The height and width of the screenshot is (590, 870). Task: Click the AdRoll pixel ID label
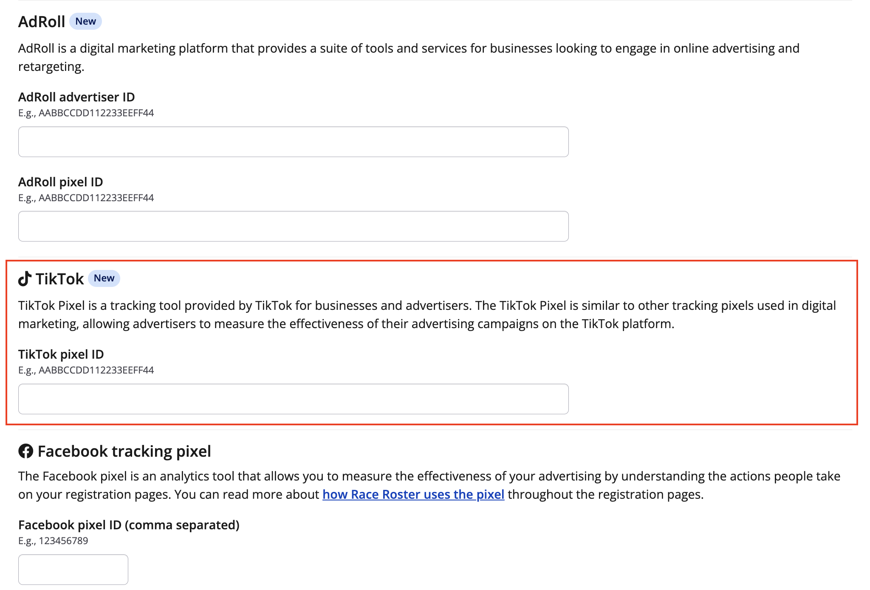(x=61, y=182)
